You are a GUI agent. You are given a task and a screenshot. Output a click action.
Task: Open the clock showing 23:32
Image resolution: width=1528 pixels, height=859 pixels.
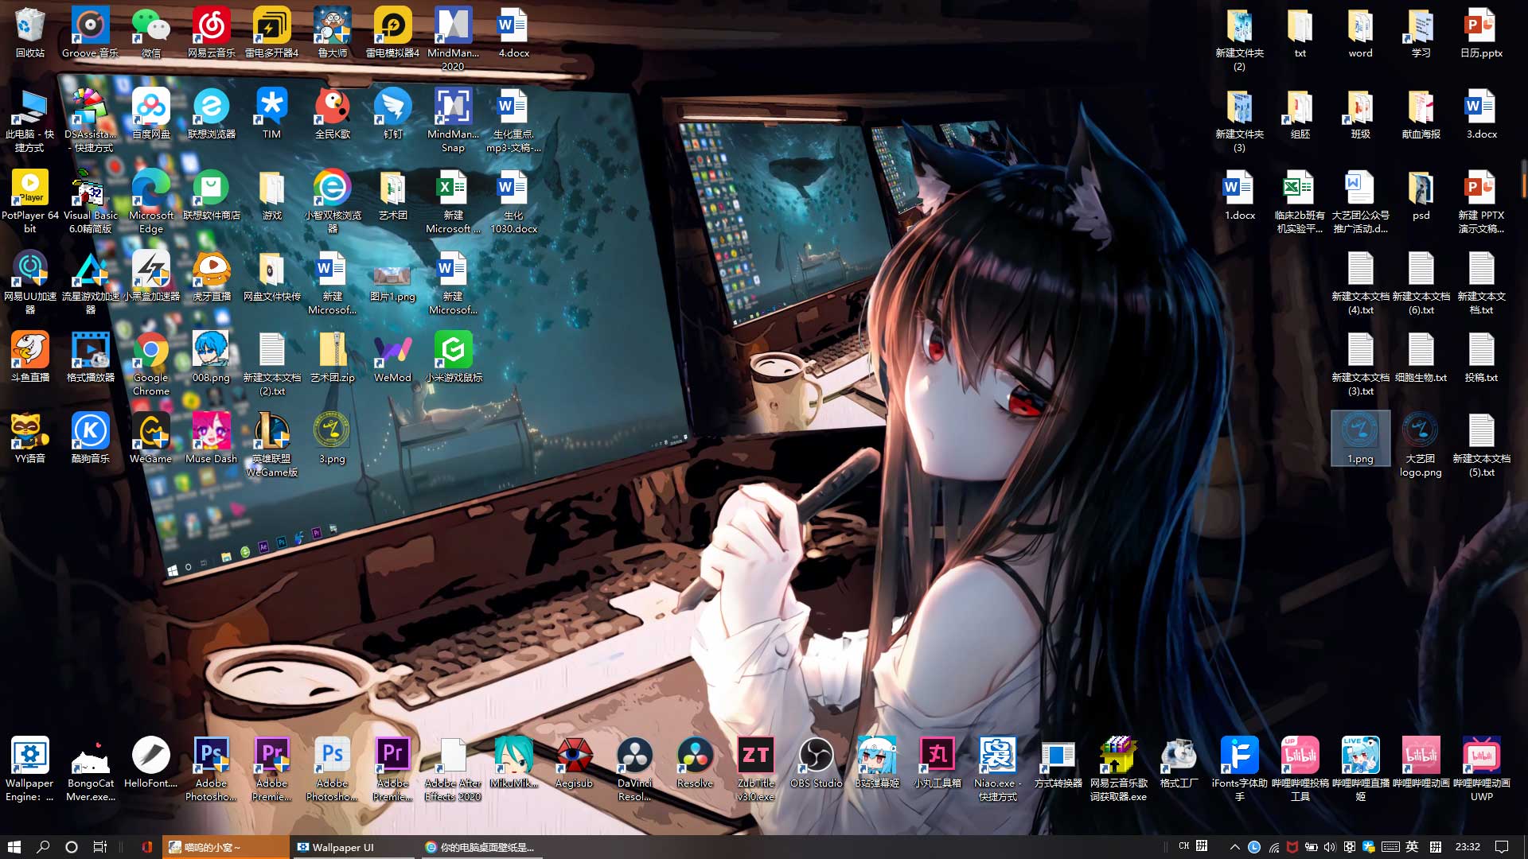[x=1468, y=847]
